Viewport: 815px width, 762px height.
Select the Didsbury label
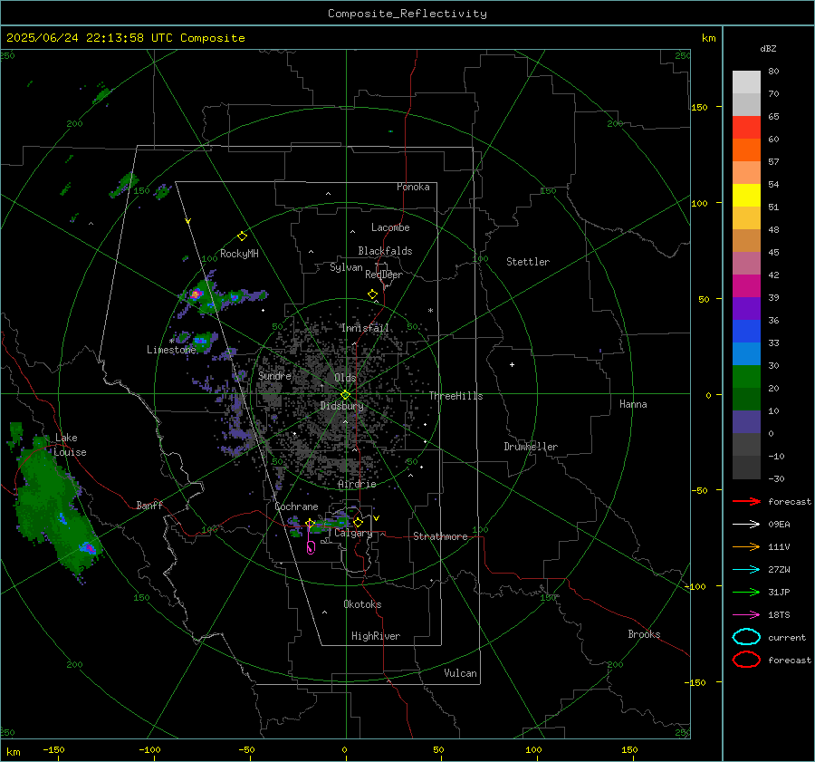pos(341,406)
